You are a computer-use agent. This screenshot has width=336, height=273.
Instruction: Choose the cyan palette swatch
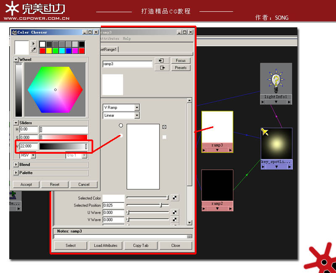click(x=62, y=51)
